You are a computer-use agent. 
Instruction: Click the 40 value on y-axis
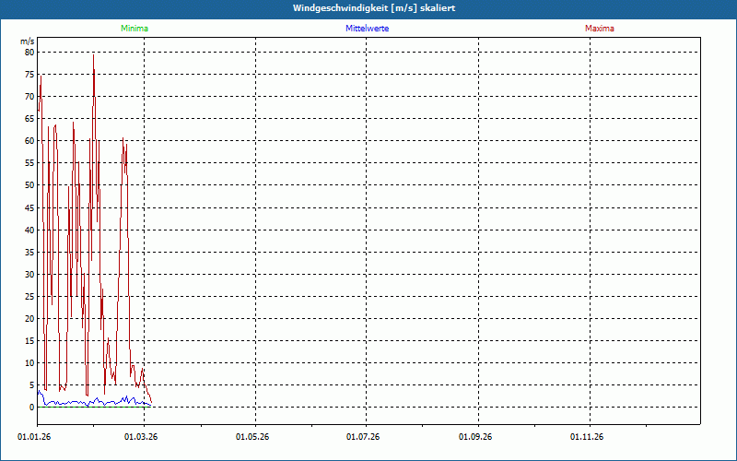pyautogui.click(x=29, y=230)
